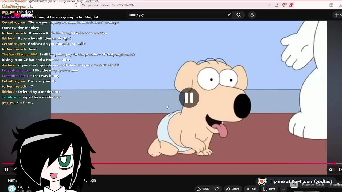
Task: Open the YouTube hamburger guide menu
Action: tap(7, 15)
